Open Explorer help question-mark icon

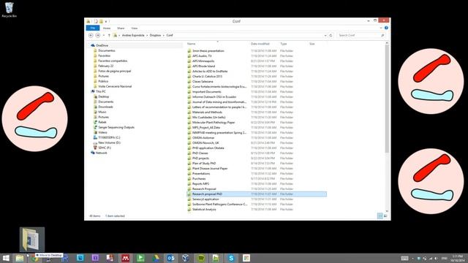[x=386, y=28]
